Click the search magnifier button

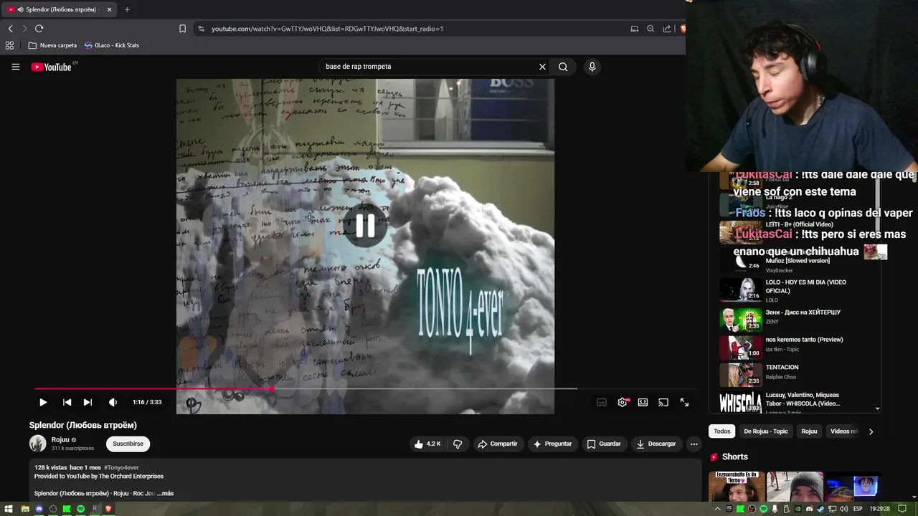(563, 67)
